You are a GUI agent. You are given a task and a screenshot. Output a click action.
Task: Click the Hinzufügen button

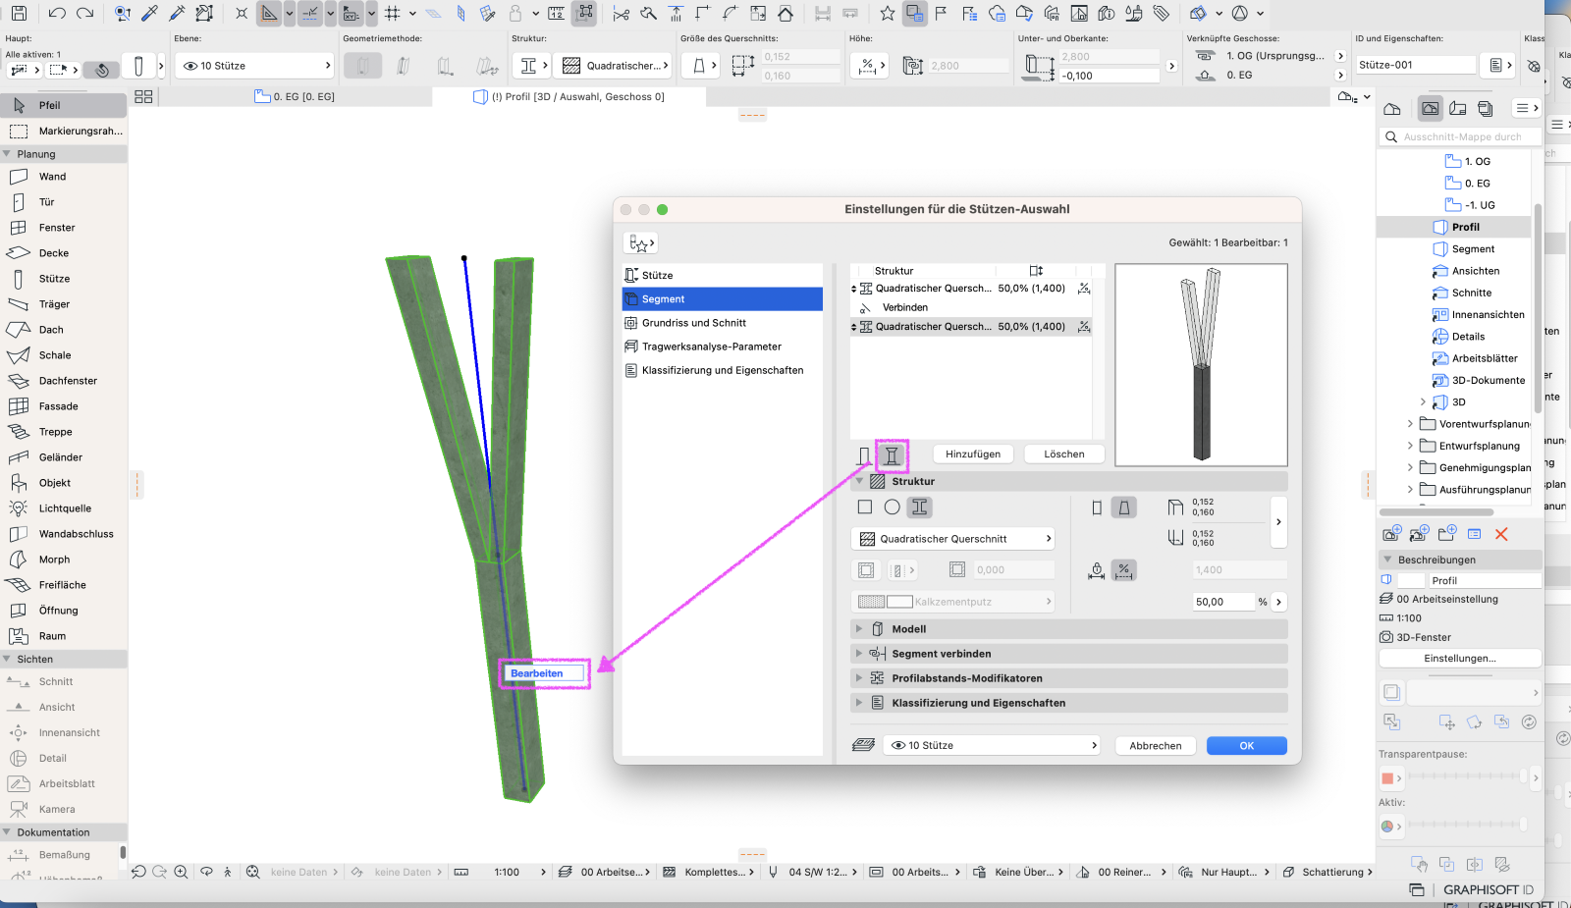coord(973,454)
